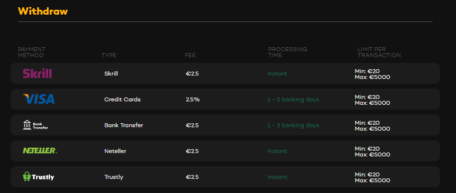This screenshot has height=193, width=456.
Task: Click the €2.5 fee in Neteller row
Action: coord(192,151)
